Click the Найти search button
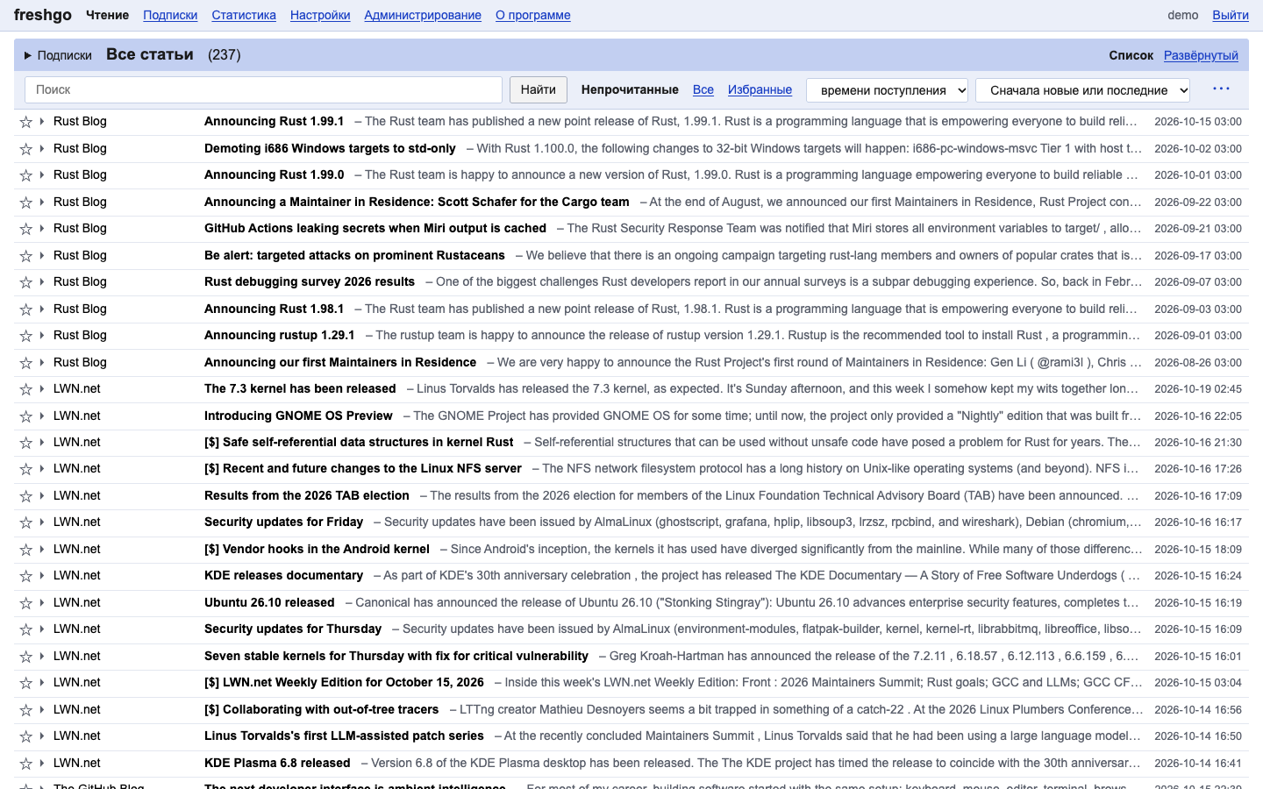The width and height of the screenshot is (1263, 789). pos(539,89)
